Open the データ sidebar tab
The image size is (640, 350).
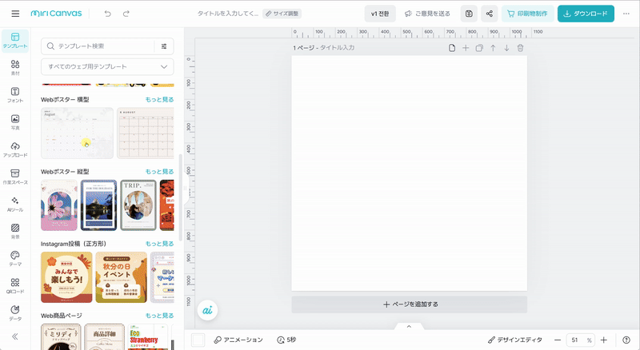15,313
